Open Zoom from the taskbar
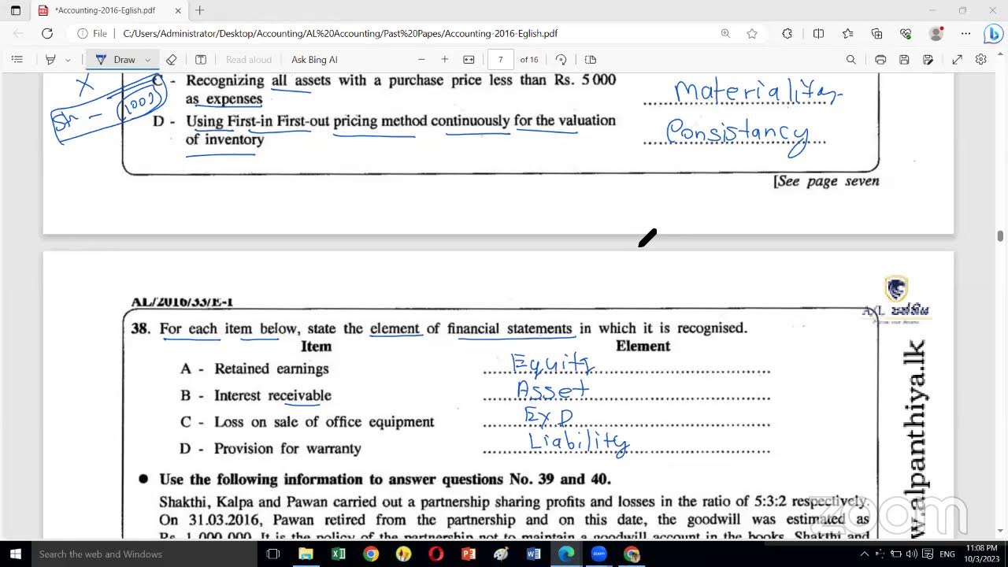The height and width of the screenshot is (567, 1008). click(598, 554)
